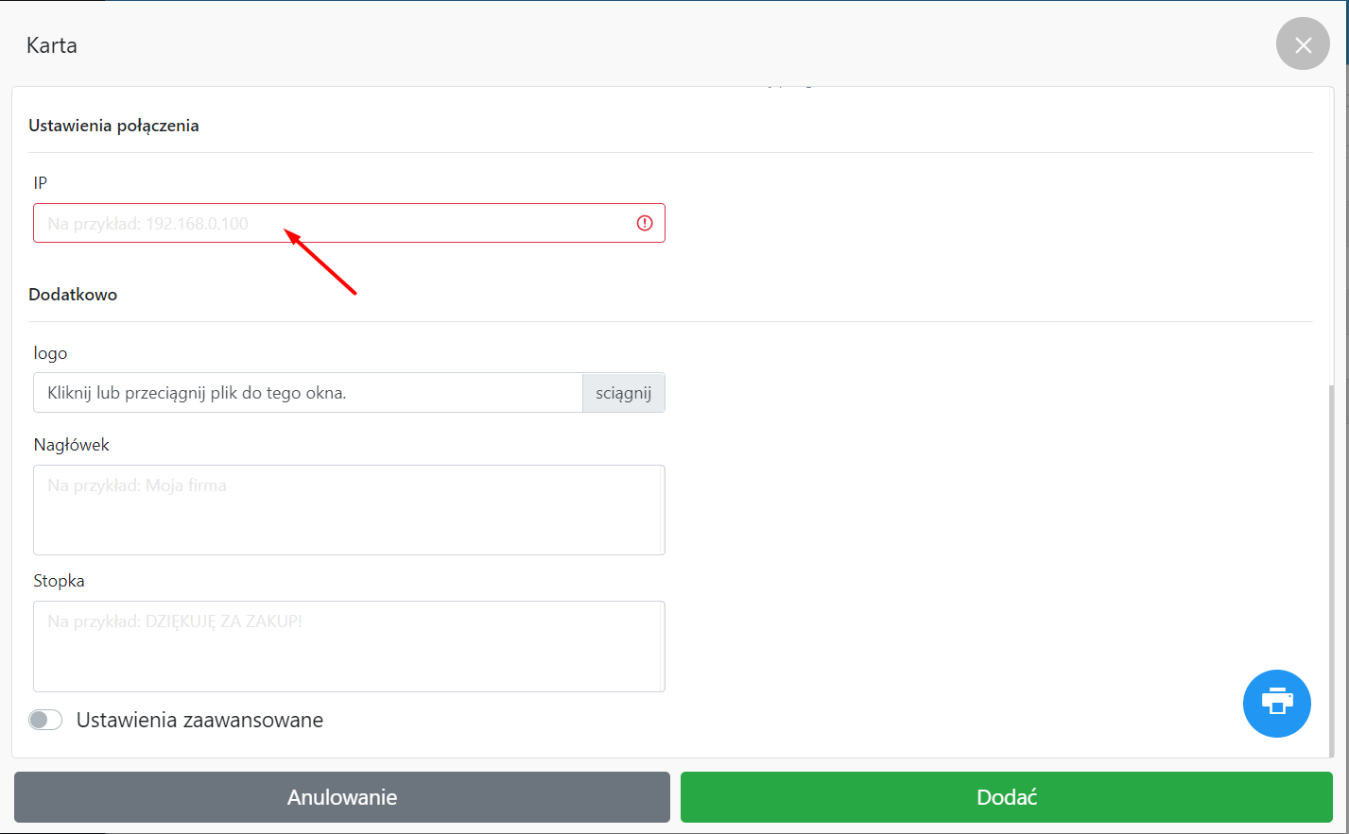This screenshot has width=1349, height=834.
Task: Click the logo field label
Action: pyautogui.click(x=50, y=353)
